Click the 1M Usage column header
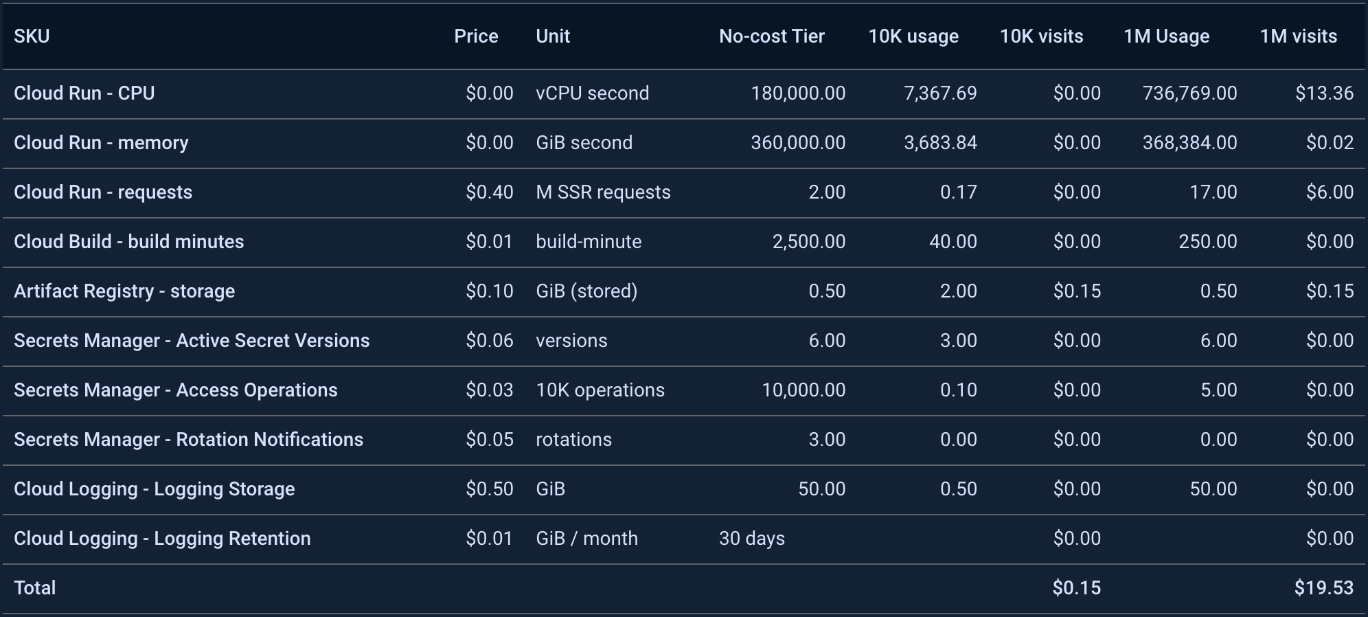Viewport: 1368px width, 617px height. tap(1167, 36)
